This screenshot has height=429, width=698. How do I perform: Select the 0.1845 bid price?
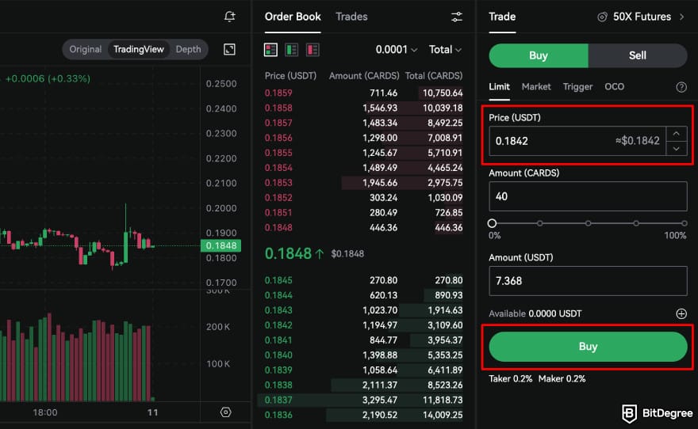[278, 280]
